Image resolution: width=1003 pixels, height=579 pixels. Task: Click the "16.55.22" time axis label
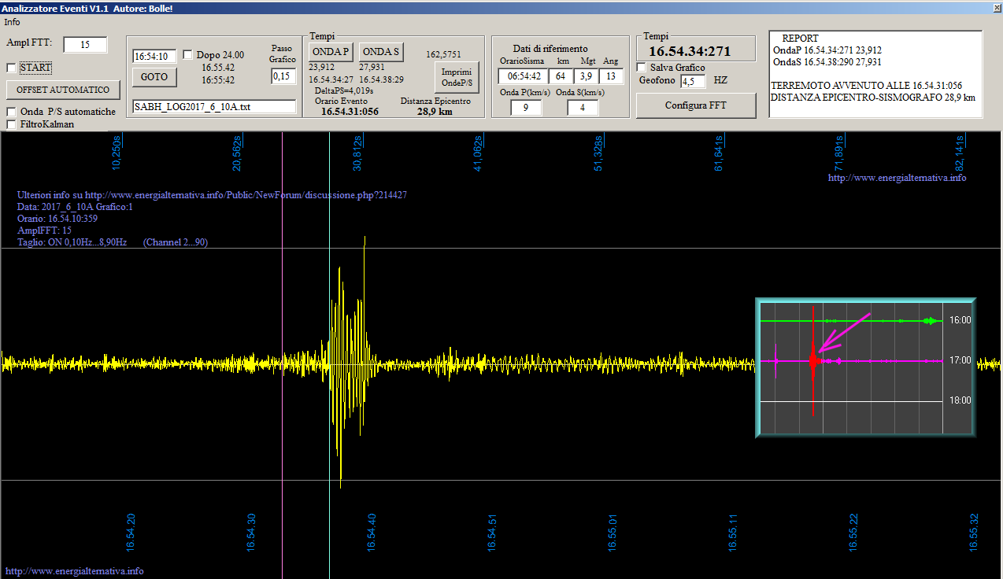853,532
